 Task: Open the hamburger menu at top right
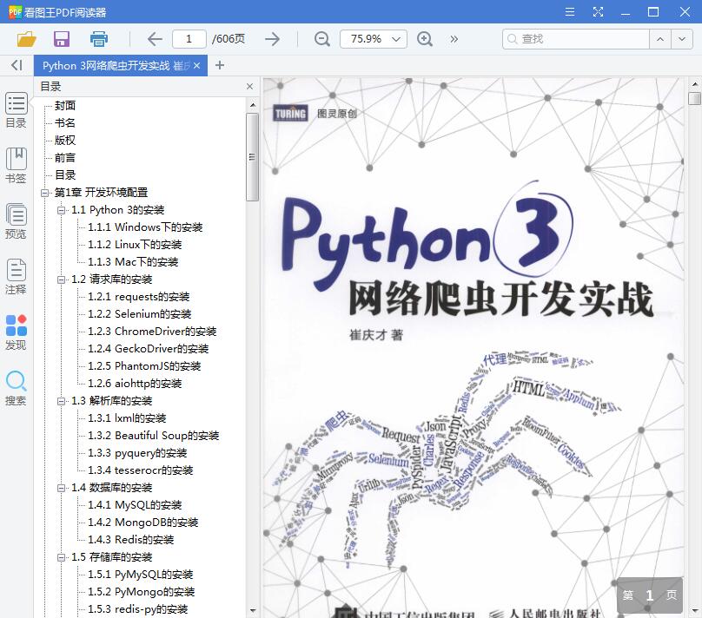pos(571,12)
